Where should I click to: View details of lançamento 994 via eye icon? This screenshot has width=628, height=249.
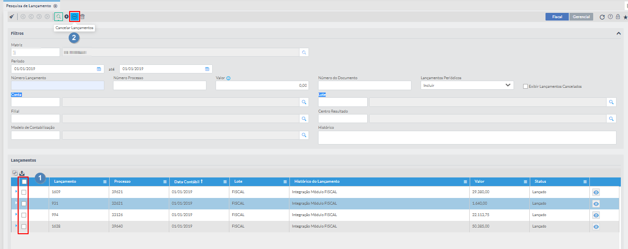pyautogui.click(x=596, y=215)
